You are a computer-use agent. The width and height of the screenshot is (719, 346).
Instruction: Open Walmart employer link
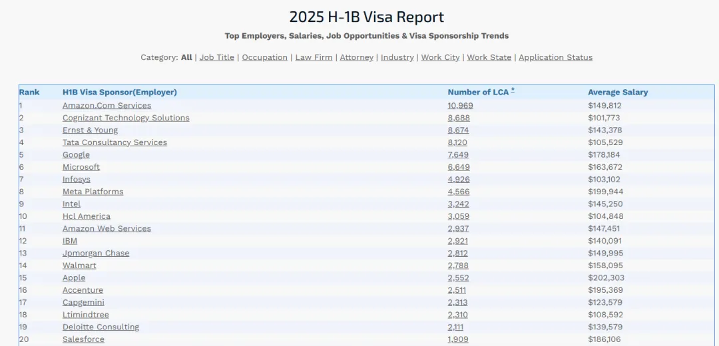pos(79,265)
